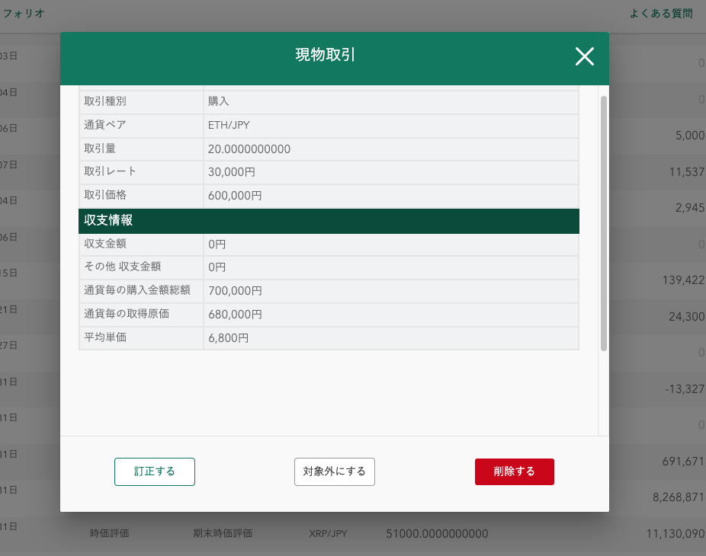Open the よくある質問 link

(661, 14)
